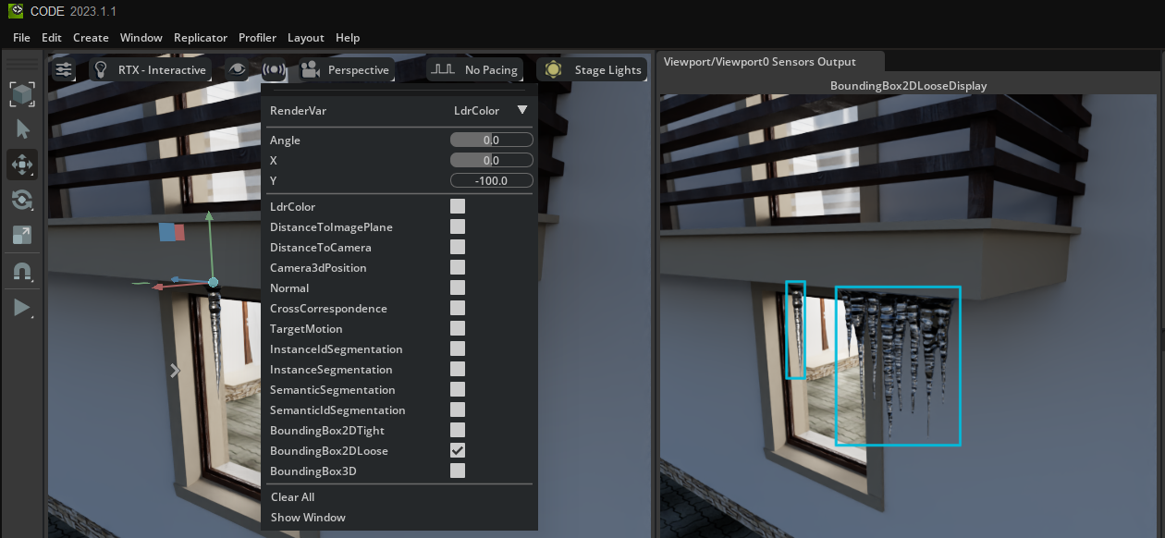Screen dimensions: 1165x538
Task: Start simulation with the Play button
Action: point(22,308)
